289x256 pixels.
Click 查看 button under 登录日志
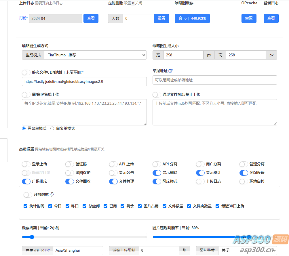[x=271, y=18]
